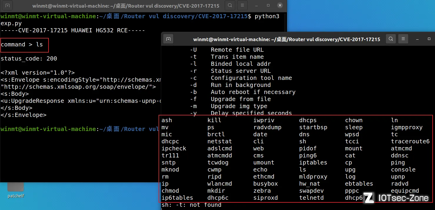This screenshot has width=435, height=210.
Task: Click the '</s:Envelope>' closing tag line
Action: click(x=24, y=115)
